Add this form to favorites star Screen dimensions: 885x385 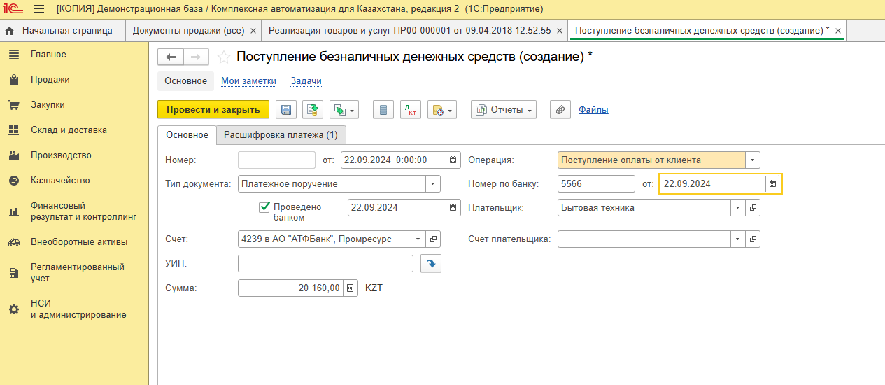pyautogui.click(x=224, y=57)
